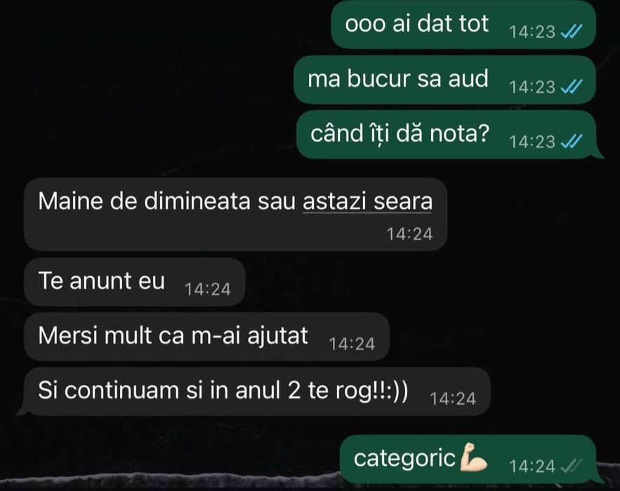The height and width of the screenshot is (491, 620).
Task: Click the timestamp beside 'Te anunt eu'
Action: [x=208, y=290]
